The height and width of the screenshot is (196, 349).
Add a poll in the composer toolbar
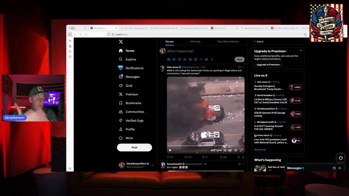[185, 59]
